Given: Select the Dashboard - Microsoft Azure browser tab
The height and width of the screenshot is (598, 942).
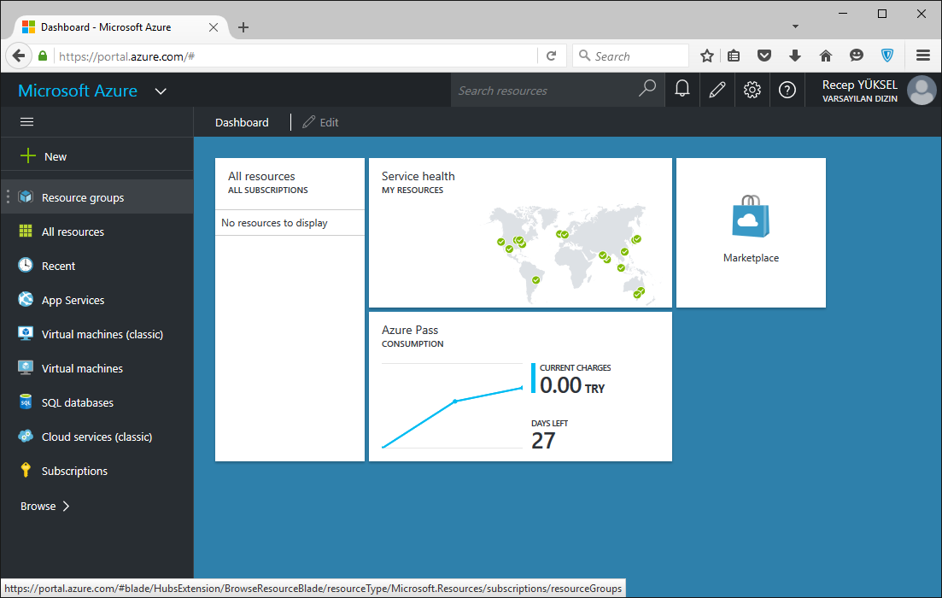Looking at the screenshot, I should pyautogui.click(x=120, y=27).
